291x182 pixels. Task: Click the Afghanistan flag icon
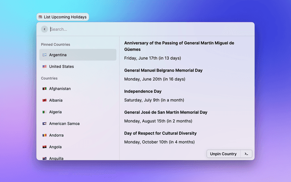coord(45,89)
